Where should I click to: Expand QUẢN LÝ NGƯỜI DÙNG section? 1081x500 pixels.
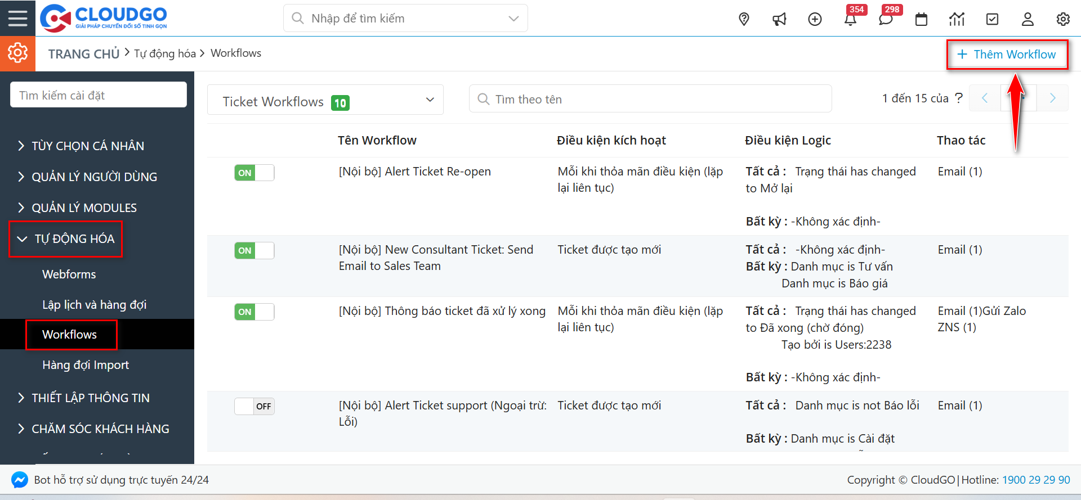click(94, 177)
